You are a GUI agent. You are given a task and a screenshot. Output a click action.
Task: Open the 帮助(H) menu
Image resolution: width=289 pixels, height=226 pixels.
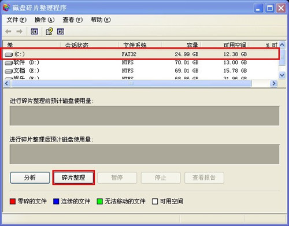click(x=101, y=20)
